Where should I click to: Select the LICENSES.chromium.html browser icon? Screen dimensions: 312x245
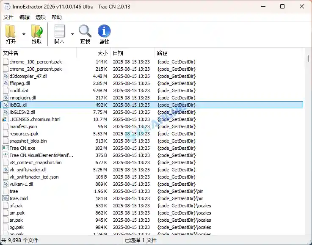tap(5, 119)
